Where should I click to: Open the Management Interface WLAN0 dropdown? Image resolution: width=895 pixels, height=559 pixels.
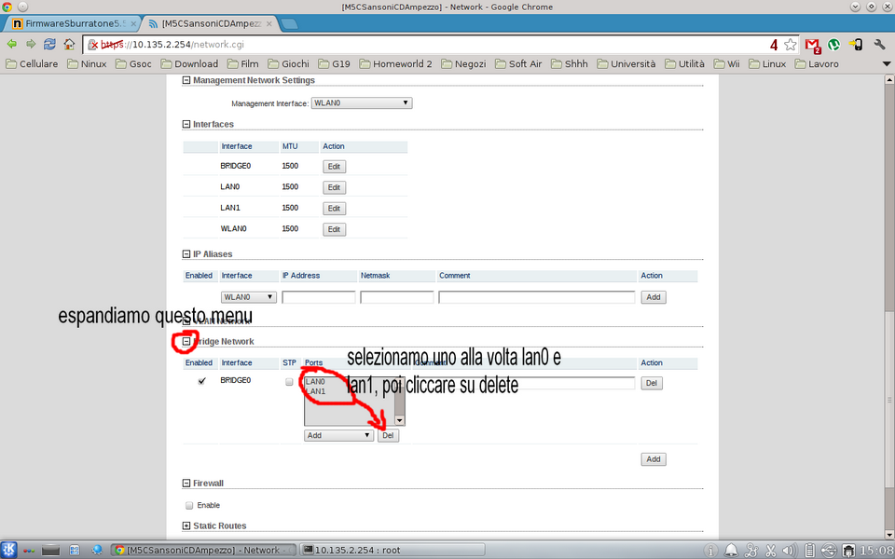pyautogui.click(x=362, y=103)
